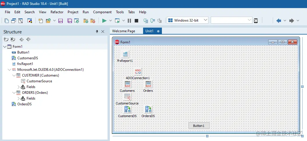Click the Trace Into debugger icon
The width and height of the screenshot is (307, 141).
(146, 21)
